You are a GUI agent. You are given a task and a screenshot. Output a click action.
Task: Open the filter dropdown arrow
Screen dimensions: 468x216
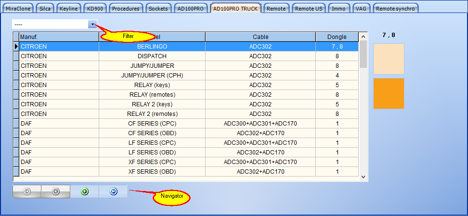(92, 24)
